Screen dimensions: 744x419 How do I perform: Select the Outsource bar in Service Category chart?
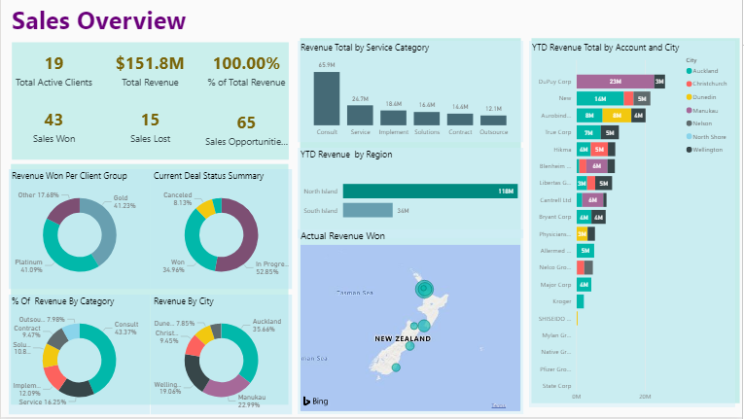[x=493, y=120]
